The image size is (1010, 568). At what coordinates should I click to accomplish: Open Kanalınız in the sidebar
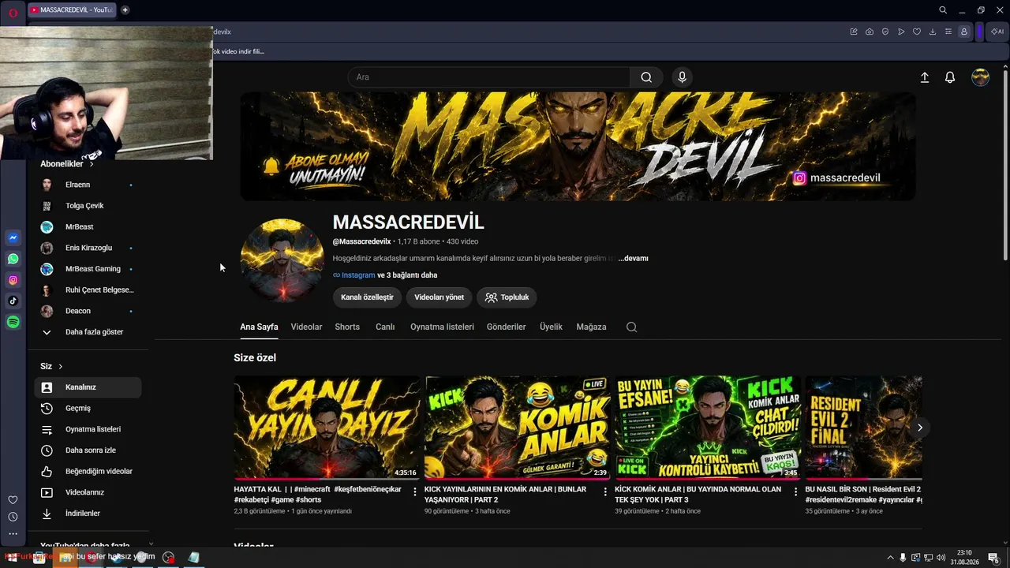pos(88,387)
